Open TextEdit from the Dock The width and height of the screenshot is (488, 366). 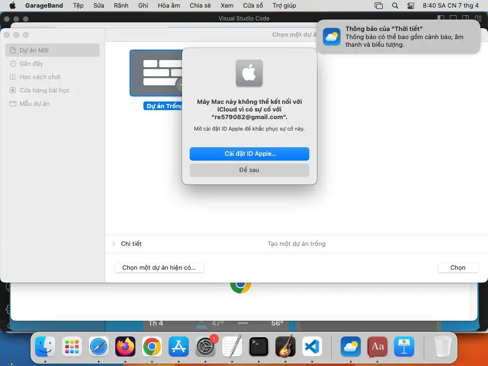point(232,346)
